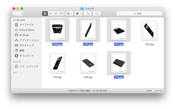Click the edit tags icon
Image resolution: width=175 pixels, height=109 pixels.
point(97,13)
